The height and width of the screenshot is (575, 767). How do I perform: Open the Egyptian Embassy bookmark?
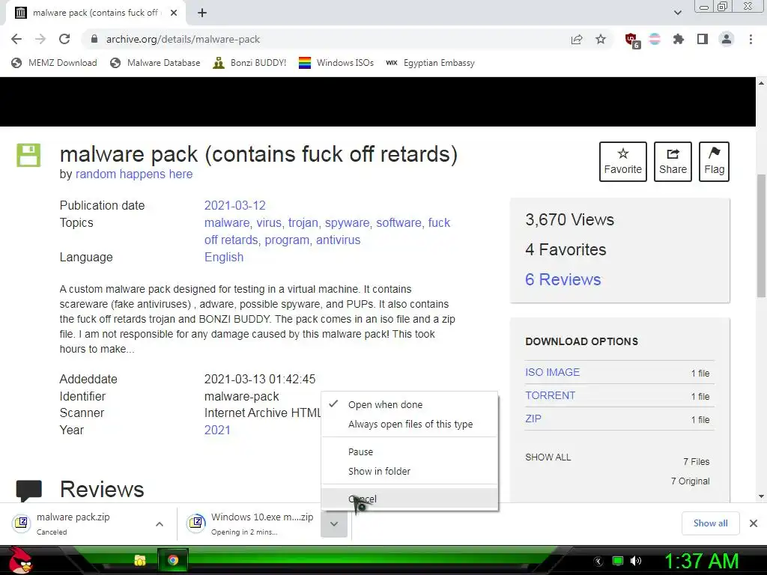[x=430, y=63]
